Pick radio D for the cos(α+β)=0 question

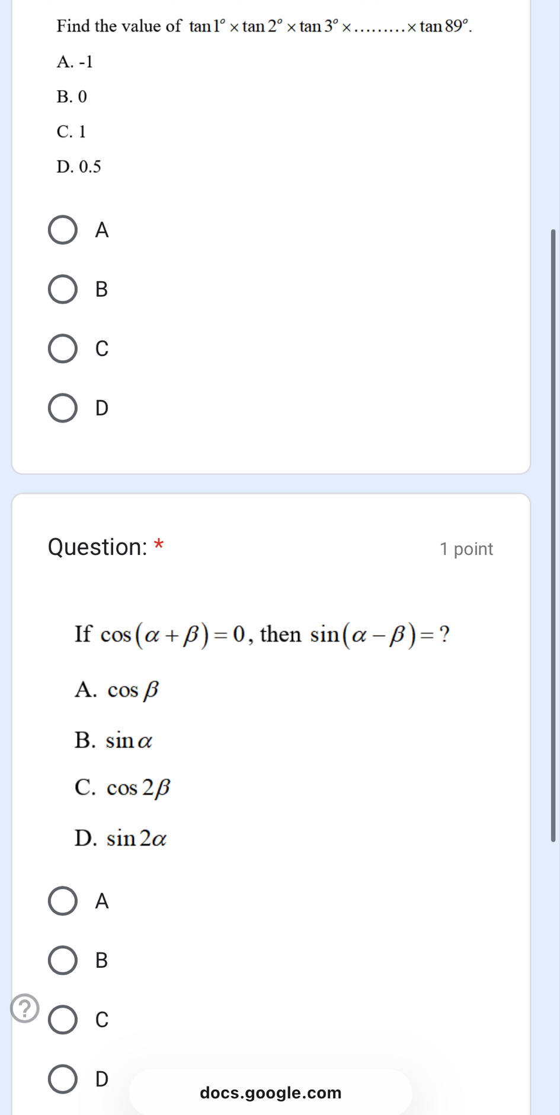click(63, 1079)
